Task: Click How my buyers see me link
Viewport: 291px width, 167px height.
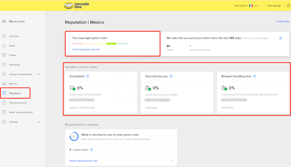Action: 86,49
